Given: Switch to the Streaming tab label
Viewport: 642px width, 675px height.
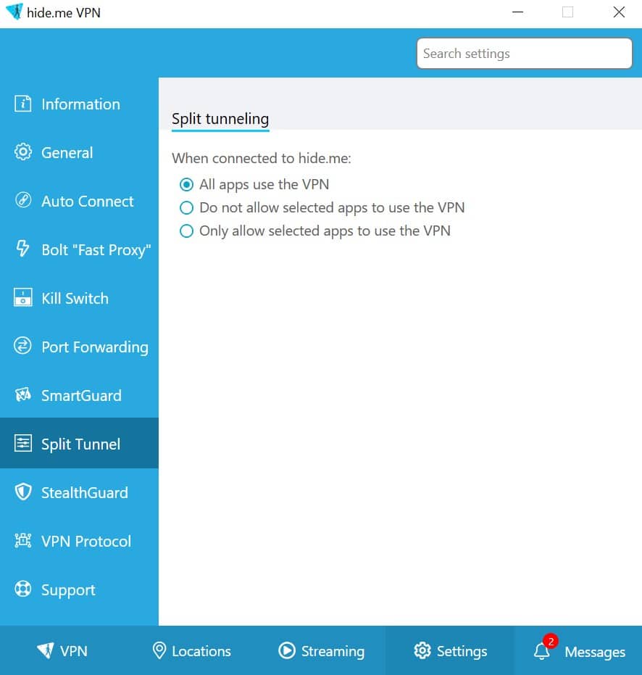Looking at the screenshot, I should (333, 651).
